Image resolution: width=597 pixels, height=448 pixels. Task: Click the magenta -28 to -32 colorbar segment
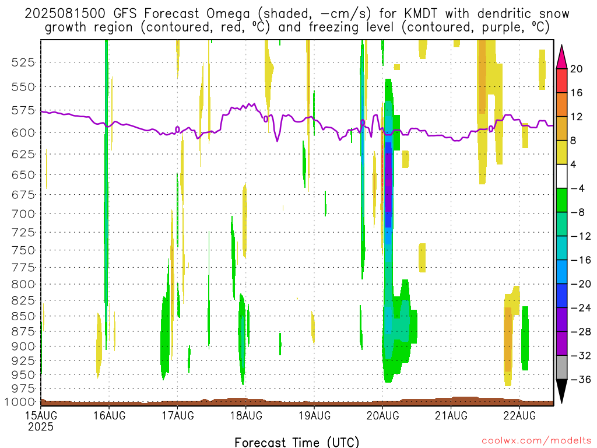click(x=561, y=344)
